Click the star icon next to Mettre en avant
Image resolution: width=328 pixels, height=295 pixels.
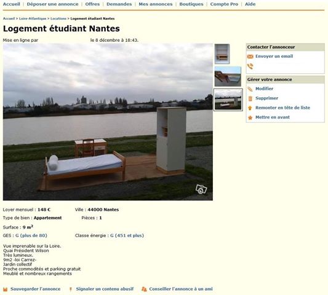pyautogui.click(x=250, y=117)
